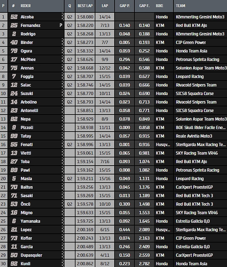Screen dimensions: 227x267
Task: Click the RIDER column header
Action: tap(26, 6)
